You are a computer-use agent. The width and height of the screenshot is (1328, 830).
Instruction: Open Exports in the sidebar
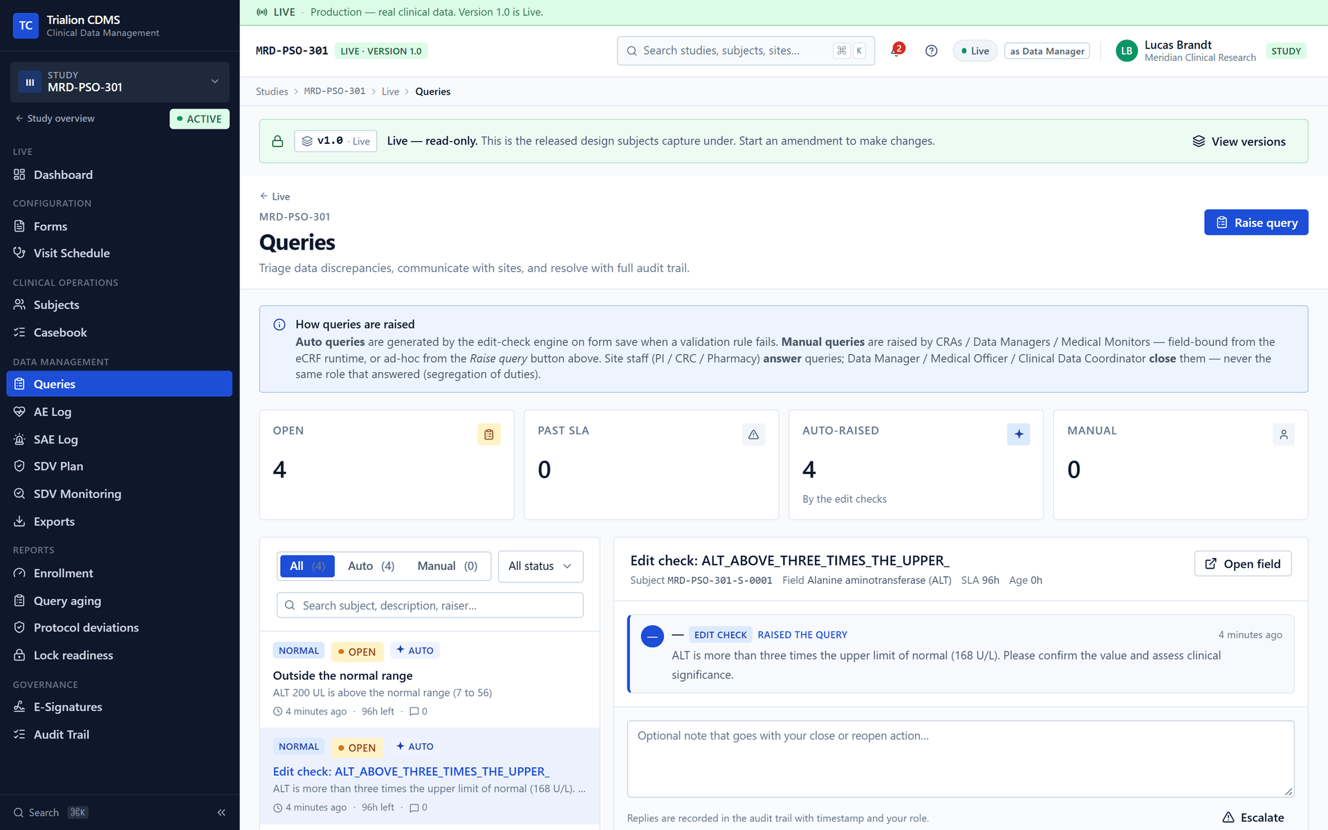(119, 522)
